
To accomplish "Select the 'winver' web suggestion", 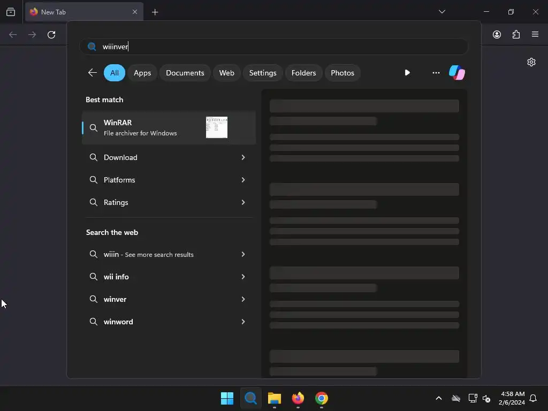I will (x=169, y=299).
